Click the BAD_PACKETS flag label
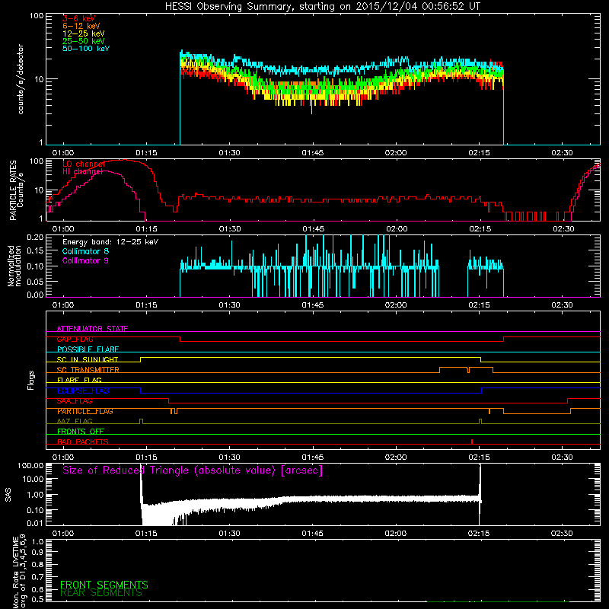This screenshot has height=609, width=609. tap(83, 442)
